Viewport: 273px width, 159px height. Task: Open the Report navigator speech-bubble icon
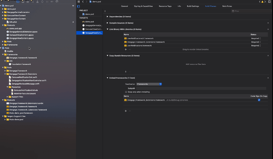57,2
